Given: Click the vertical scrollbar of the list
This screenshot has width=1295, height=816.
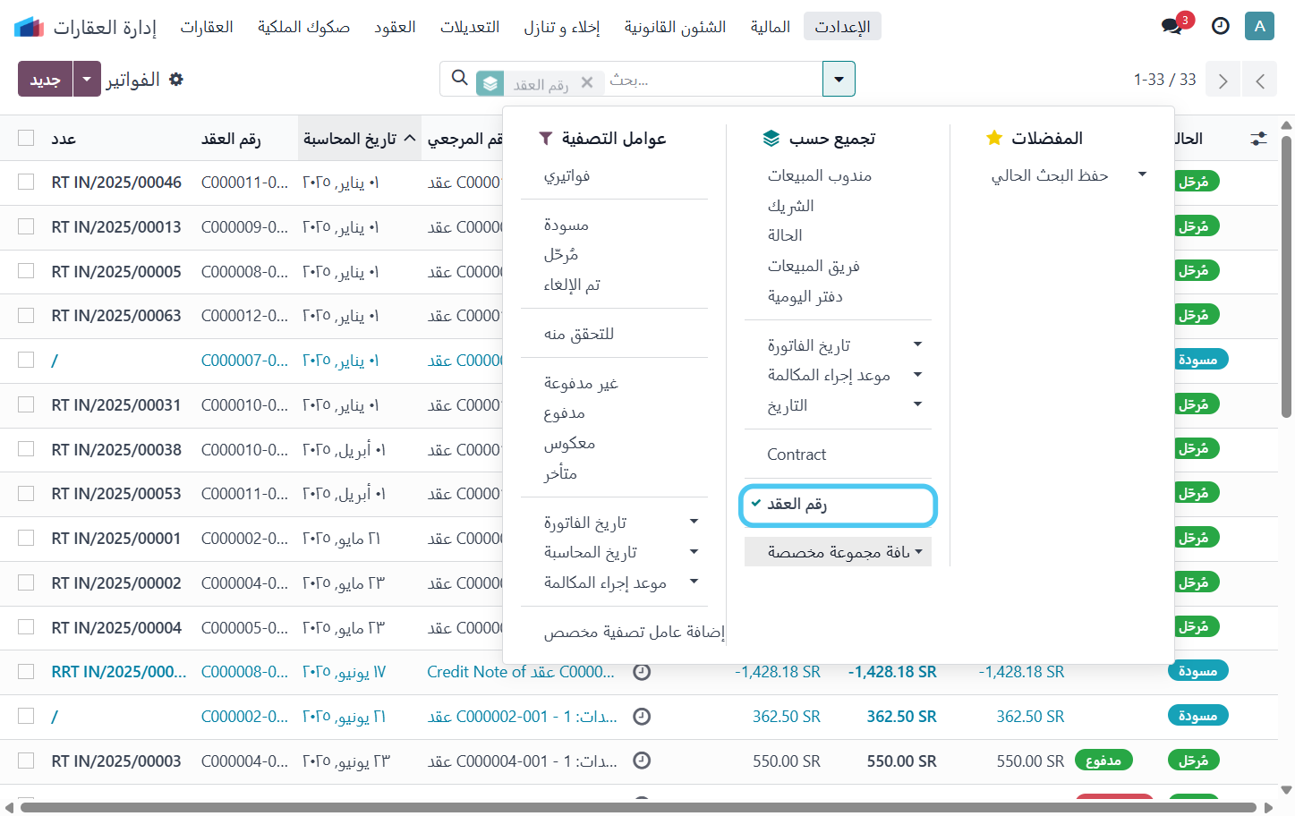Looking at the screenshot, I should click(1286, 277).
